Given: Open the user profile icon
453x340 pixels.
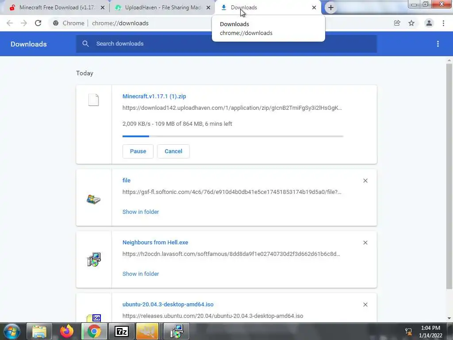Looking at the screenshot, I should (x=429, y=23).
